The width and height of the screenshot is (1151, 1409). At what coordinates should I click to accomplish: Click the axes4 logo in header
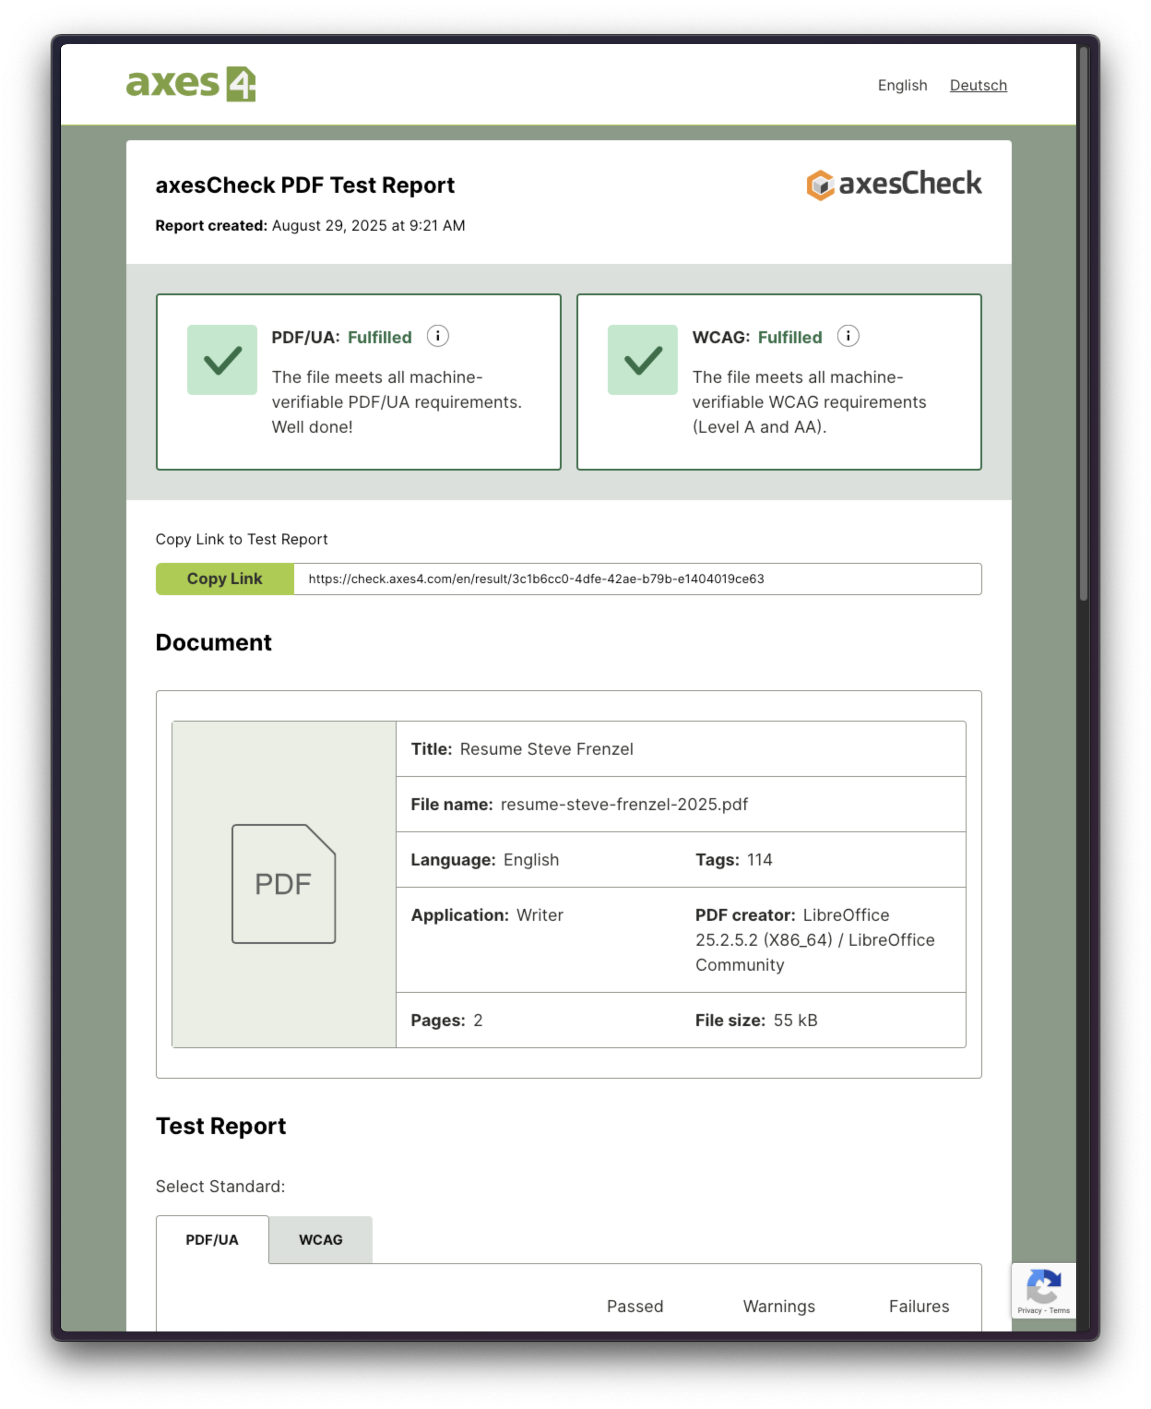pyautogui.click(x=191, y=84)
